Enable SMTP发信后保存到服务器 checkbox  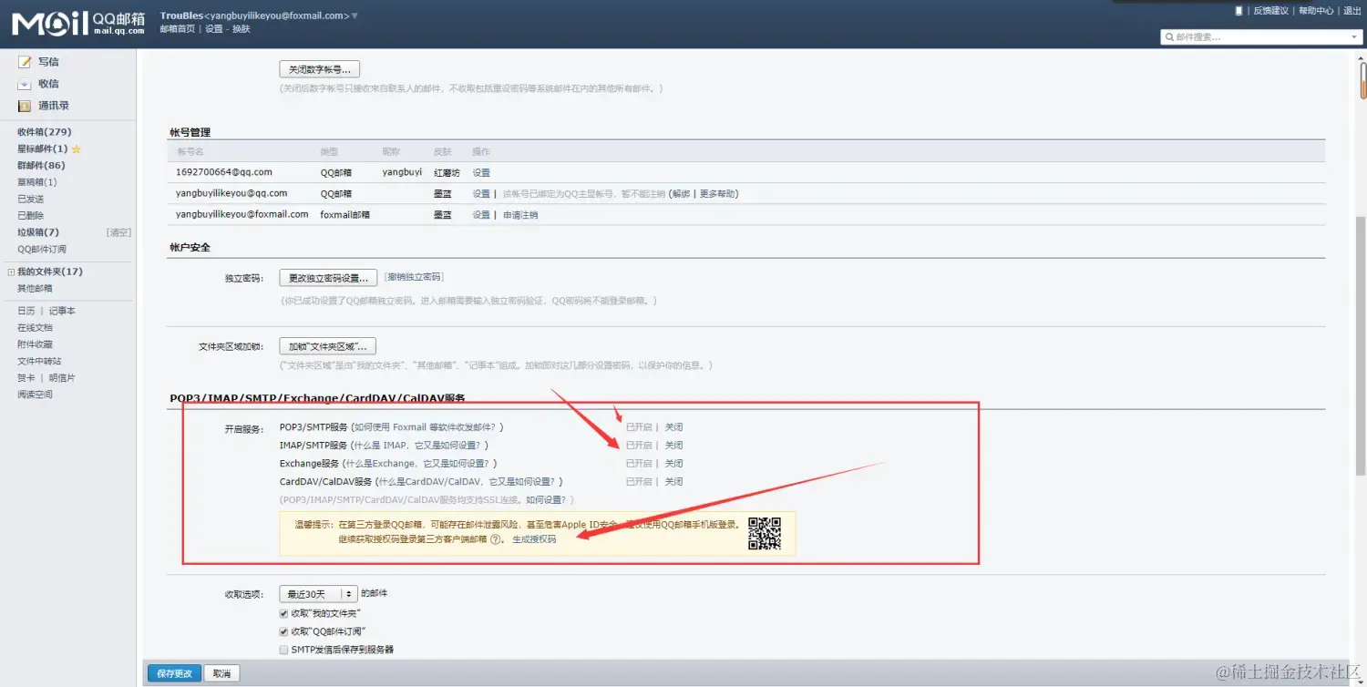point(283,650)
